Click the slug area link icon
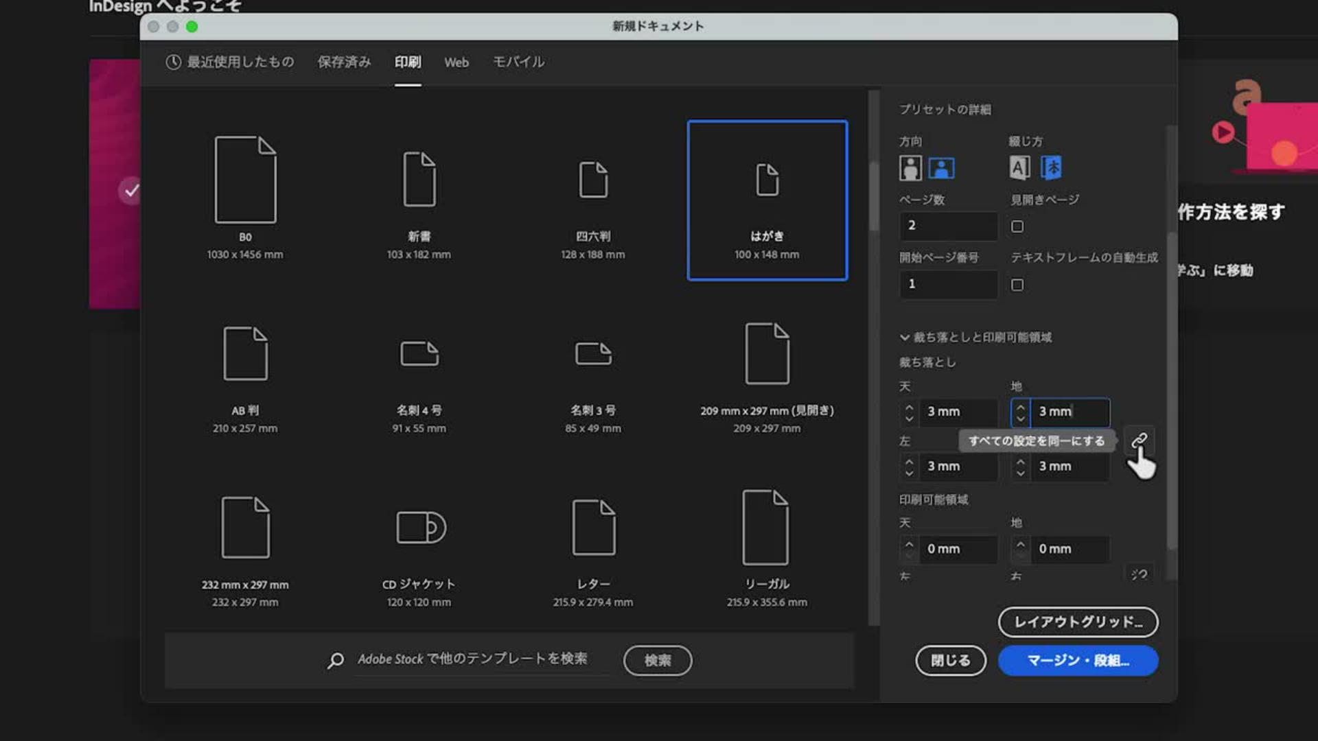1318x741 pixels. 1139,574
